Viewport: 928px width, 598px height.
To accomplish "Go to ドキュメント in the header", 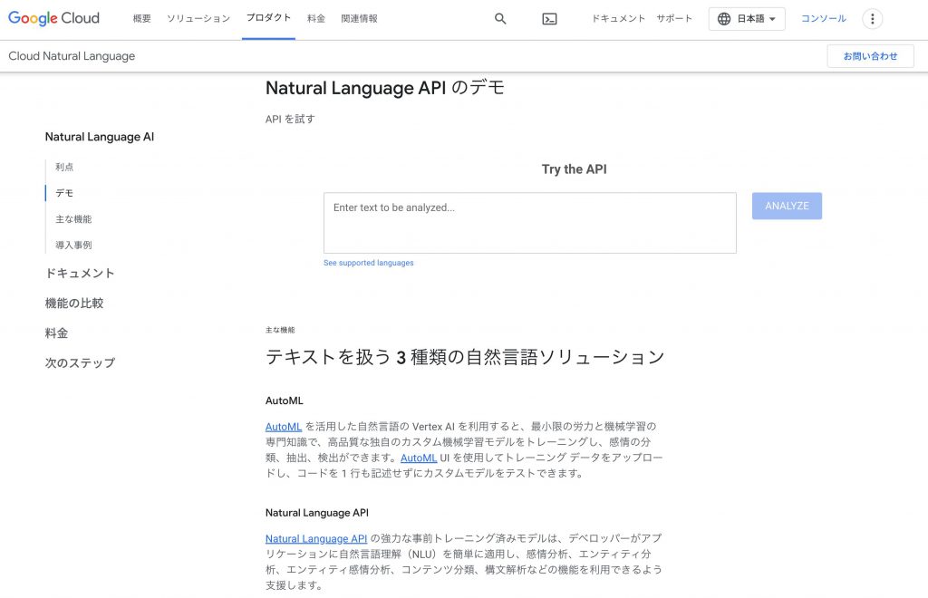I will 618,18.
